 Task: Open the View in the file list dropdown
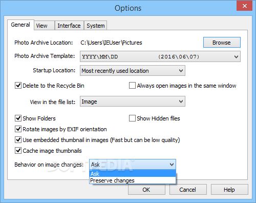133,101
